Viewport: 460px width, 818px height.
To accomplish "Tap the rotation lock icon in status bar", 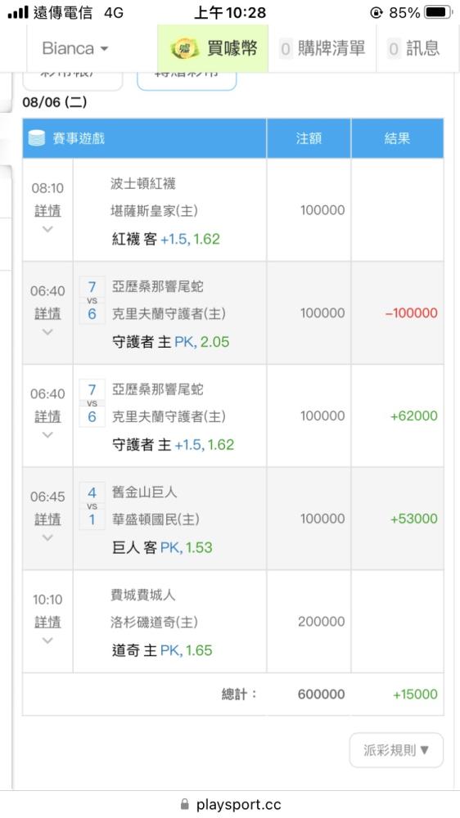I will coord(376,12).
